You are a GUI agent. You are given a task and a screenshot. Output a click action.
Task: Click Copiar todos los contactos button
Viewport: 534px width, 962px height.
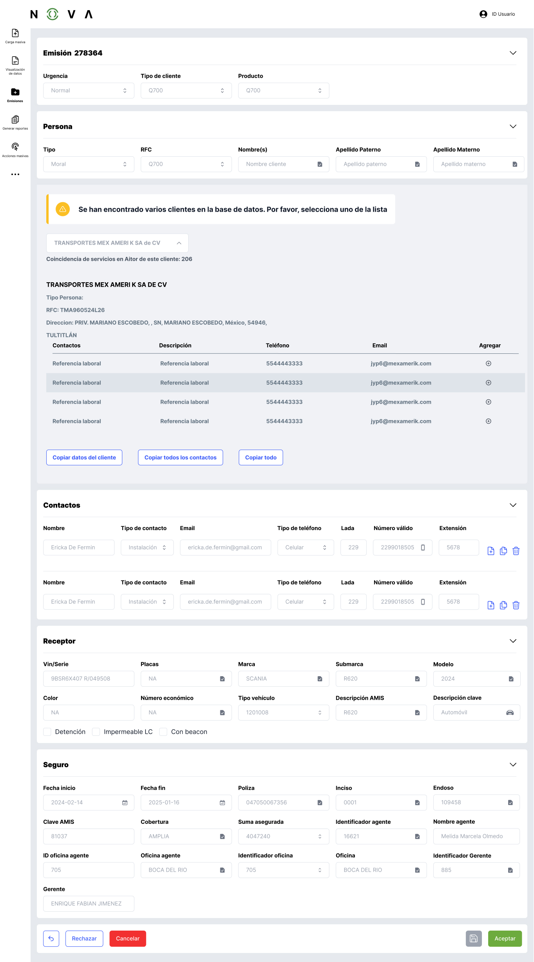(180, 457)
